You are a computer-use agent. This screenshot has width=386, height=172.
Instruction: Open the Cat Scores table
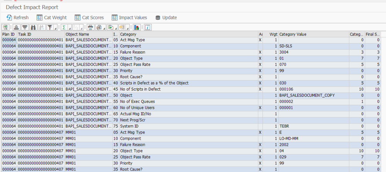(x=89, y=17)
